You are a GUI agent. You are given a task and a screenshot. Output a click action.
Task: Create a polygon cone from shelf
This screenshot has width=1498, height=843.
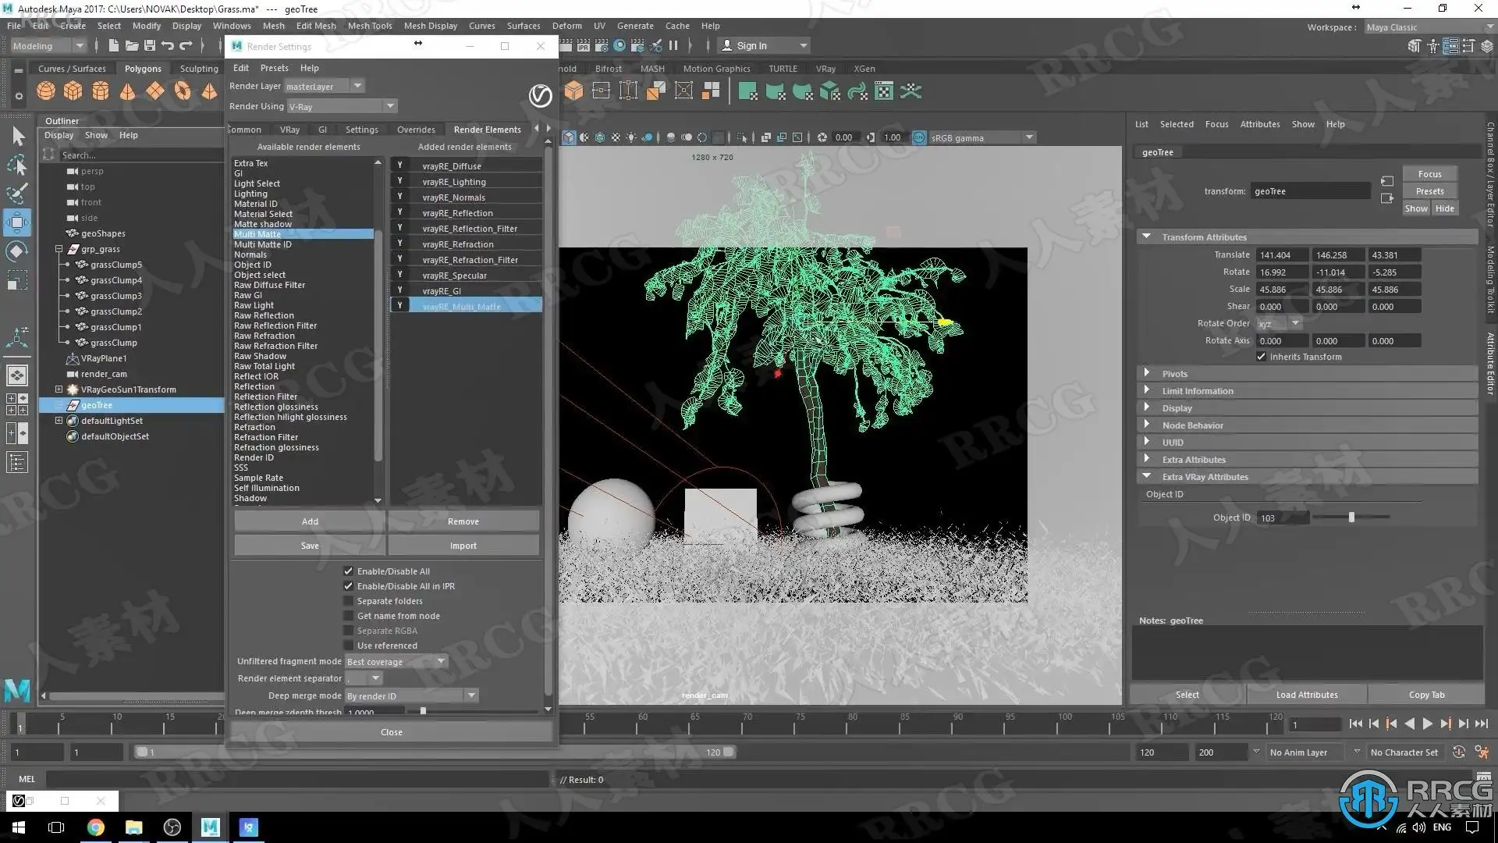point(128,91)
